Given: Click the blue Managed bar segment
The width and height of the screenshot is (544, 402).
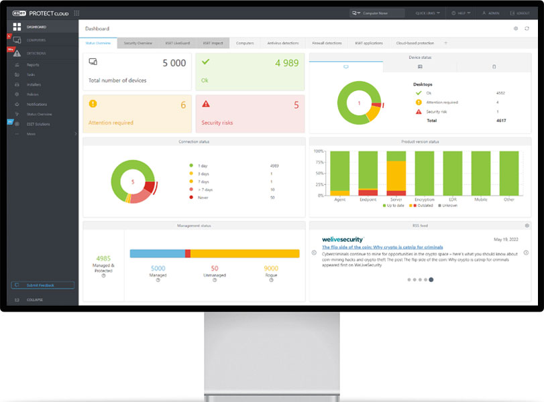Looking at the screenshot, I should [x=158, y=253].
